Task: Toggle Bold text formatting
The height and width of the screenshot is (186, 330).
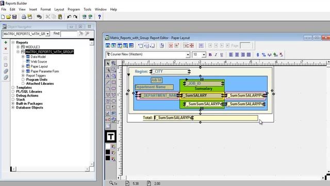Action: pyautogui.click(x=210, y=55)
